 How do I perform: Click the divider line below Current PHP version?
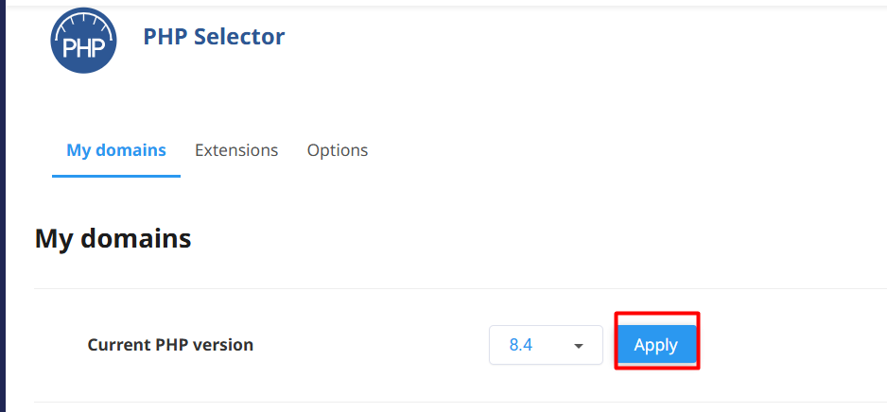coord(454,402)
